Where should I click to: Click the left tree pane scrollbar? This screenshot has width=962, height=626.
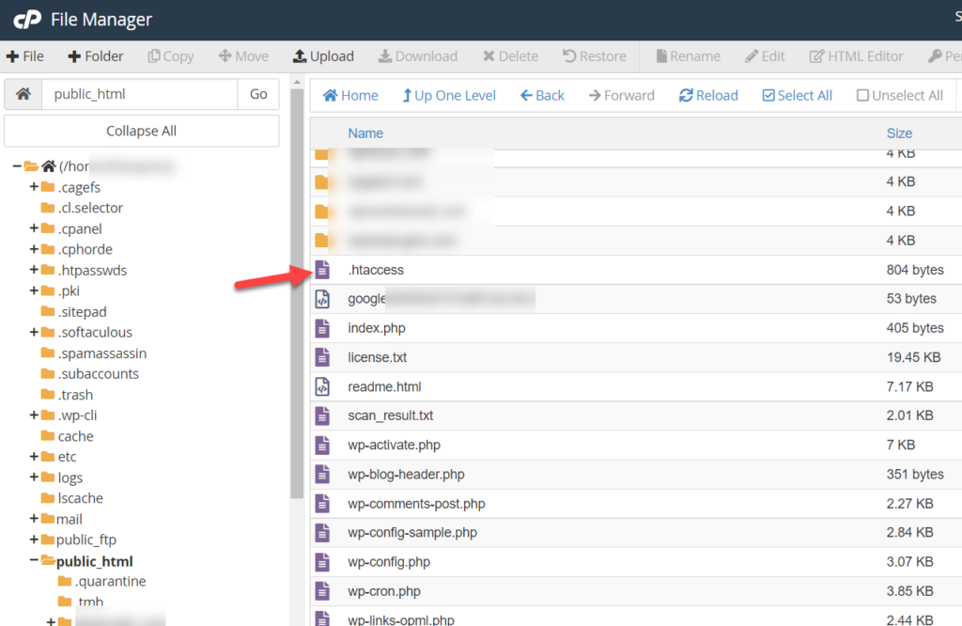298,294
